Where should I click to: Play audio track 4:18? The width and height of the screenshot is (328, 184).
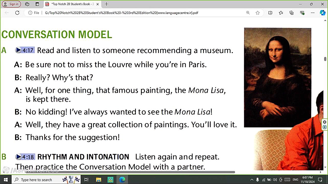tap(25, 157)
